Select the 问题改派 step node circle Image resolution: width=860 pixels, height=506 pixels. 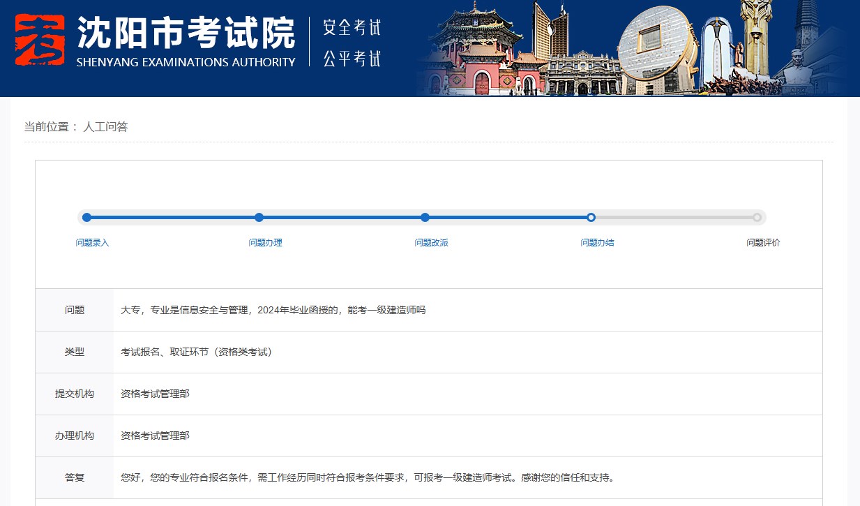pos(425,217)
